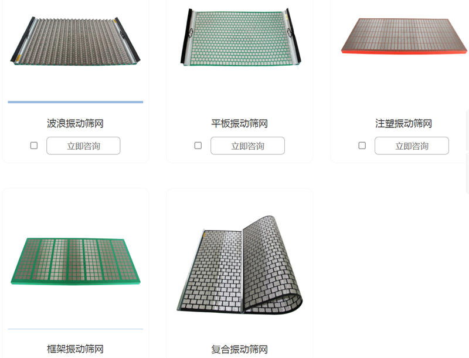Image resolution: width=469 pixels, height=358 pixels.
Task: Click 立即咨询 under 注塑振动筛网
Action: pyautogui.click(x=412, y=146)
